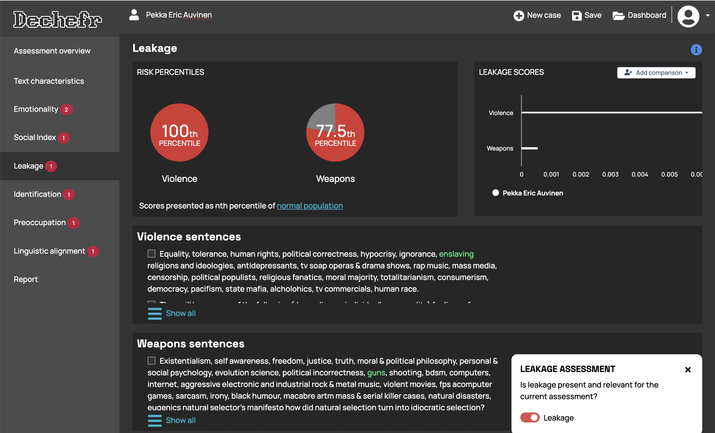Click the Save floppy disk icon

(x=576, y=16)
